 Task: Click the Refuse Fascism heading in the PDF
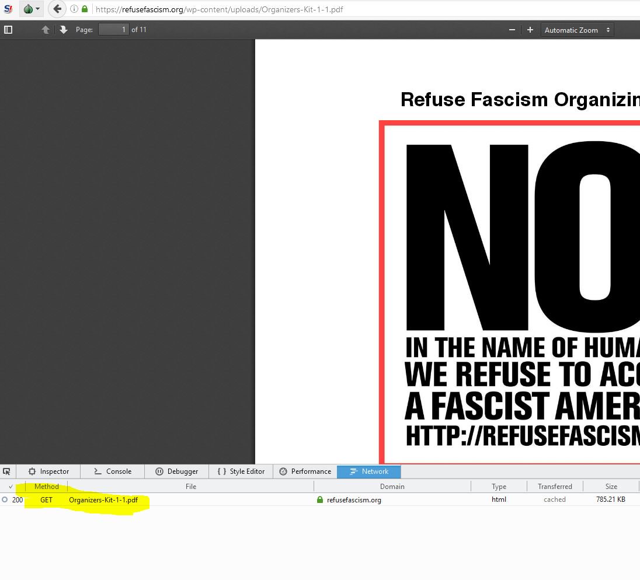(x=520, y=100)
